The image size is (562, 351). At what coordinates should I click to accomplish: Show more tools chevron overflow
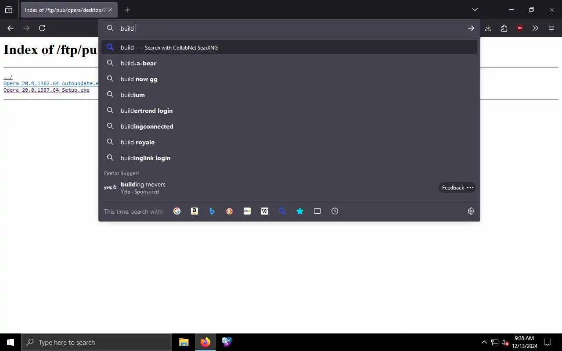(x=536, y=28)
